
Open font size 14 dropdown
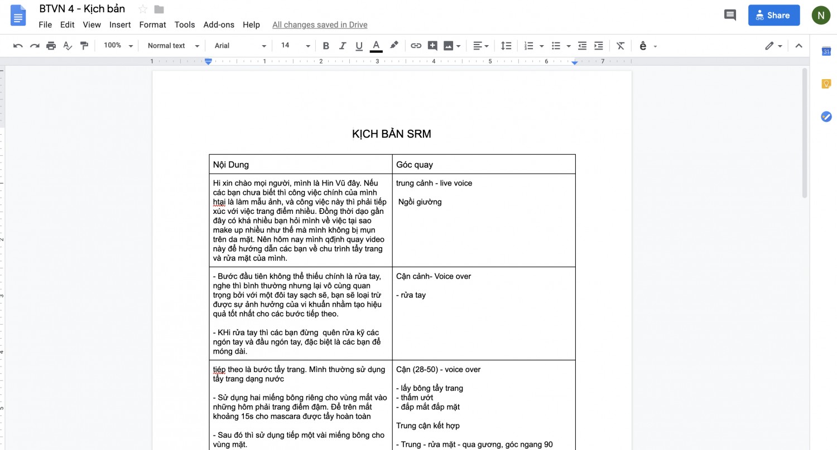tap(295, 46)
